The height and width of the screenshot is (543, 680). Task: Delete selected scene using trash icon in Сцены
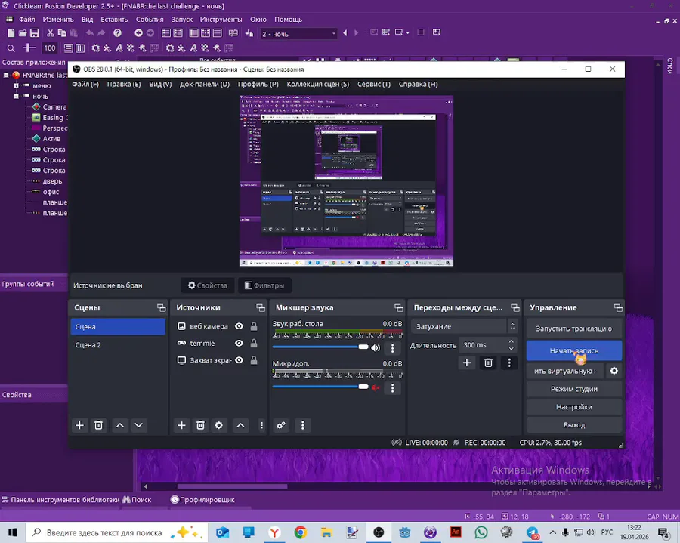(98, 425)
